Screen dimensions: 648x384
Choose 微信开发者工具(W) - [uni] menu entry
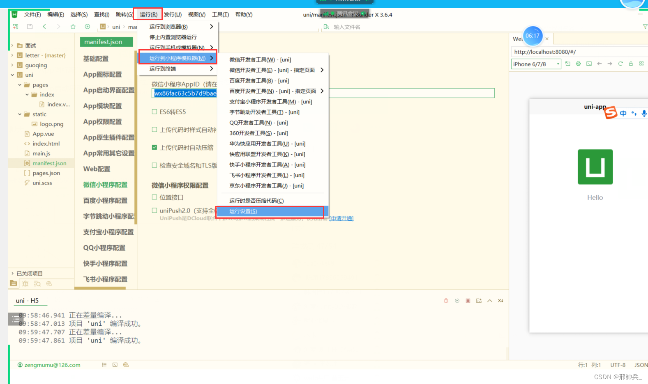[x=260, y=59]
